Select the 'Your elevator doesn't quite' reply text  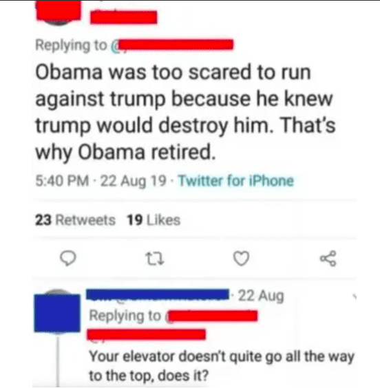click(222, 366)
